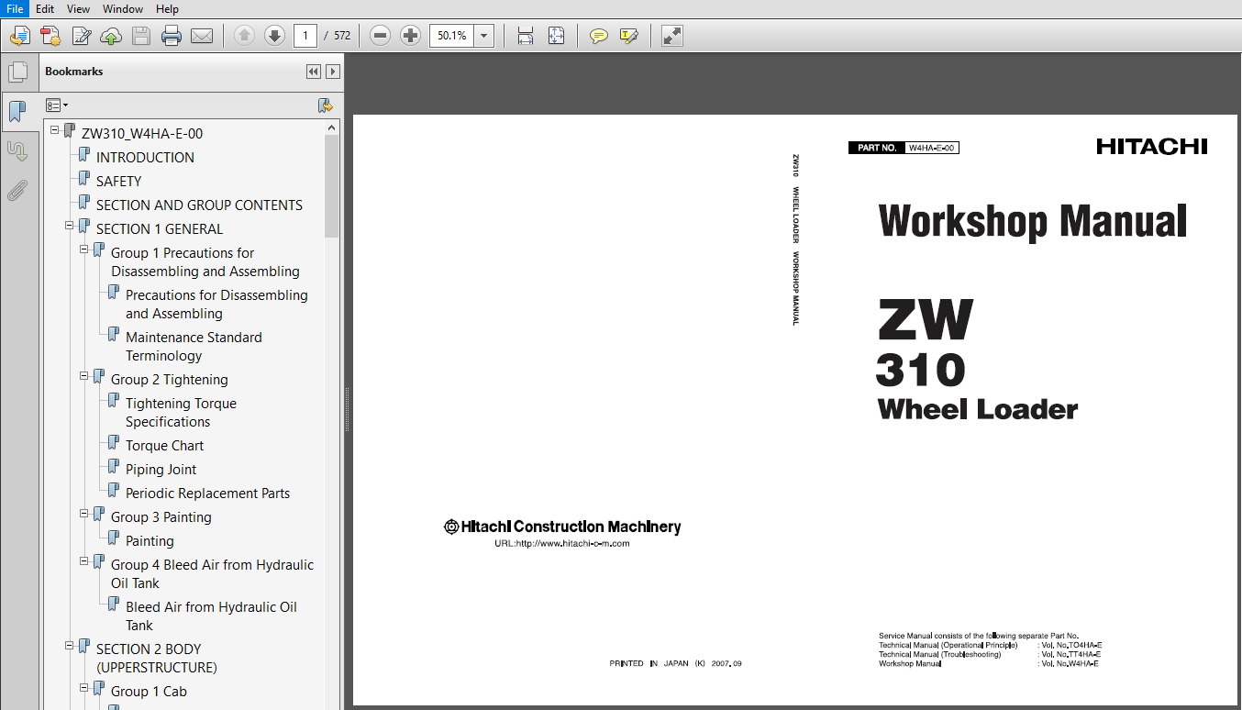Open the zoom level dropdown arrow

[484, 37]
